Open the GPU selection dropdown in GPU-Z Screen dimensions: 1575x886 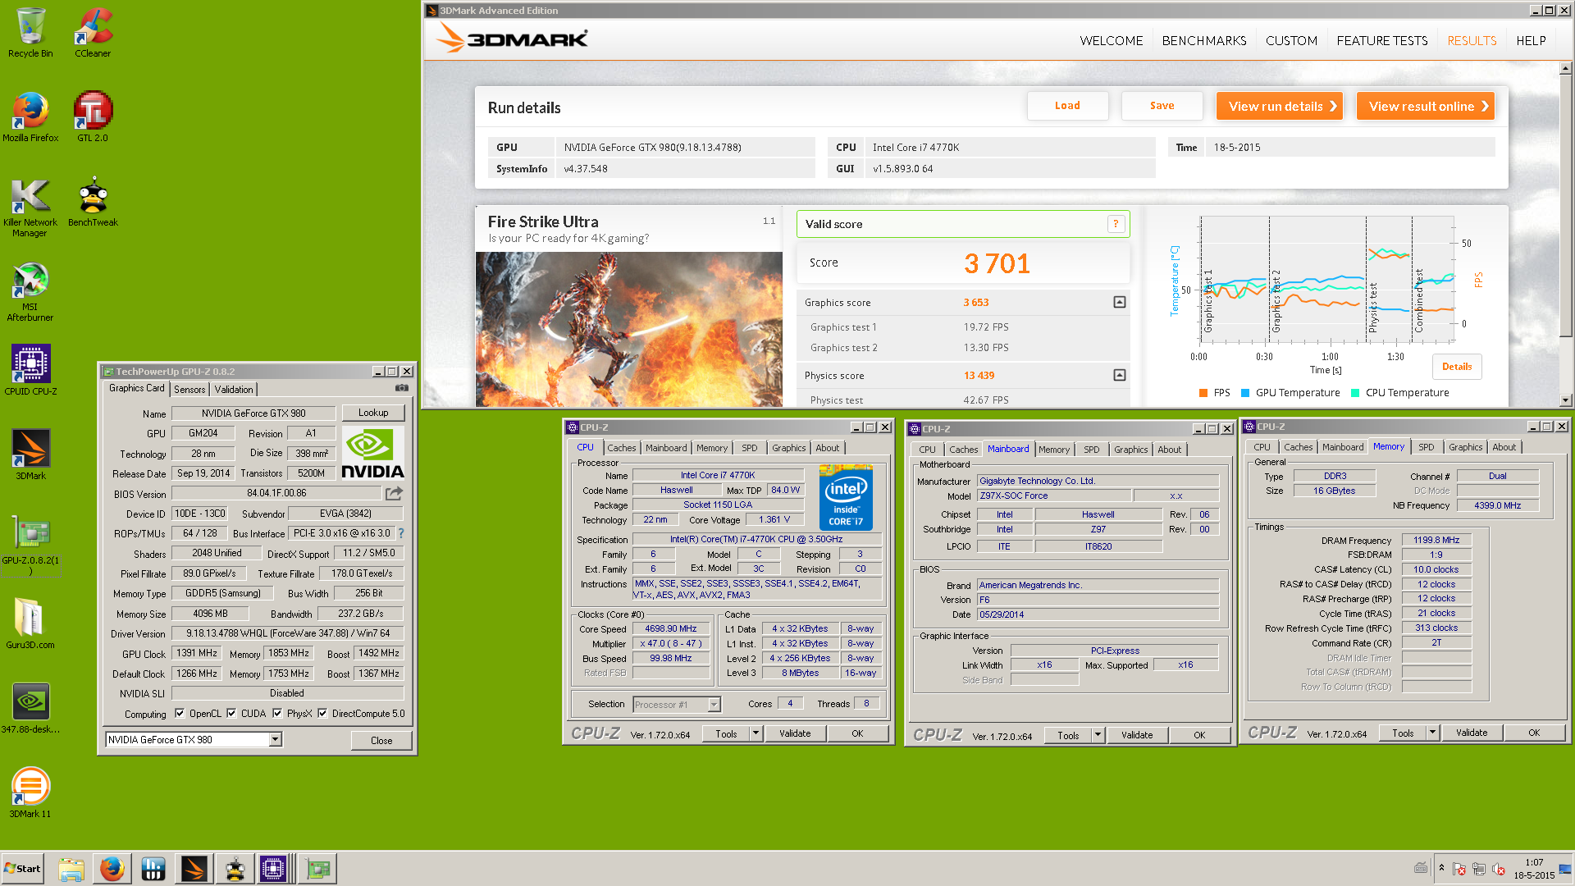(276, 740)
